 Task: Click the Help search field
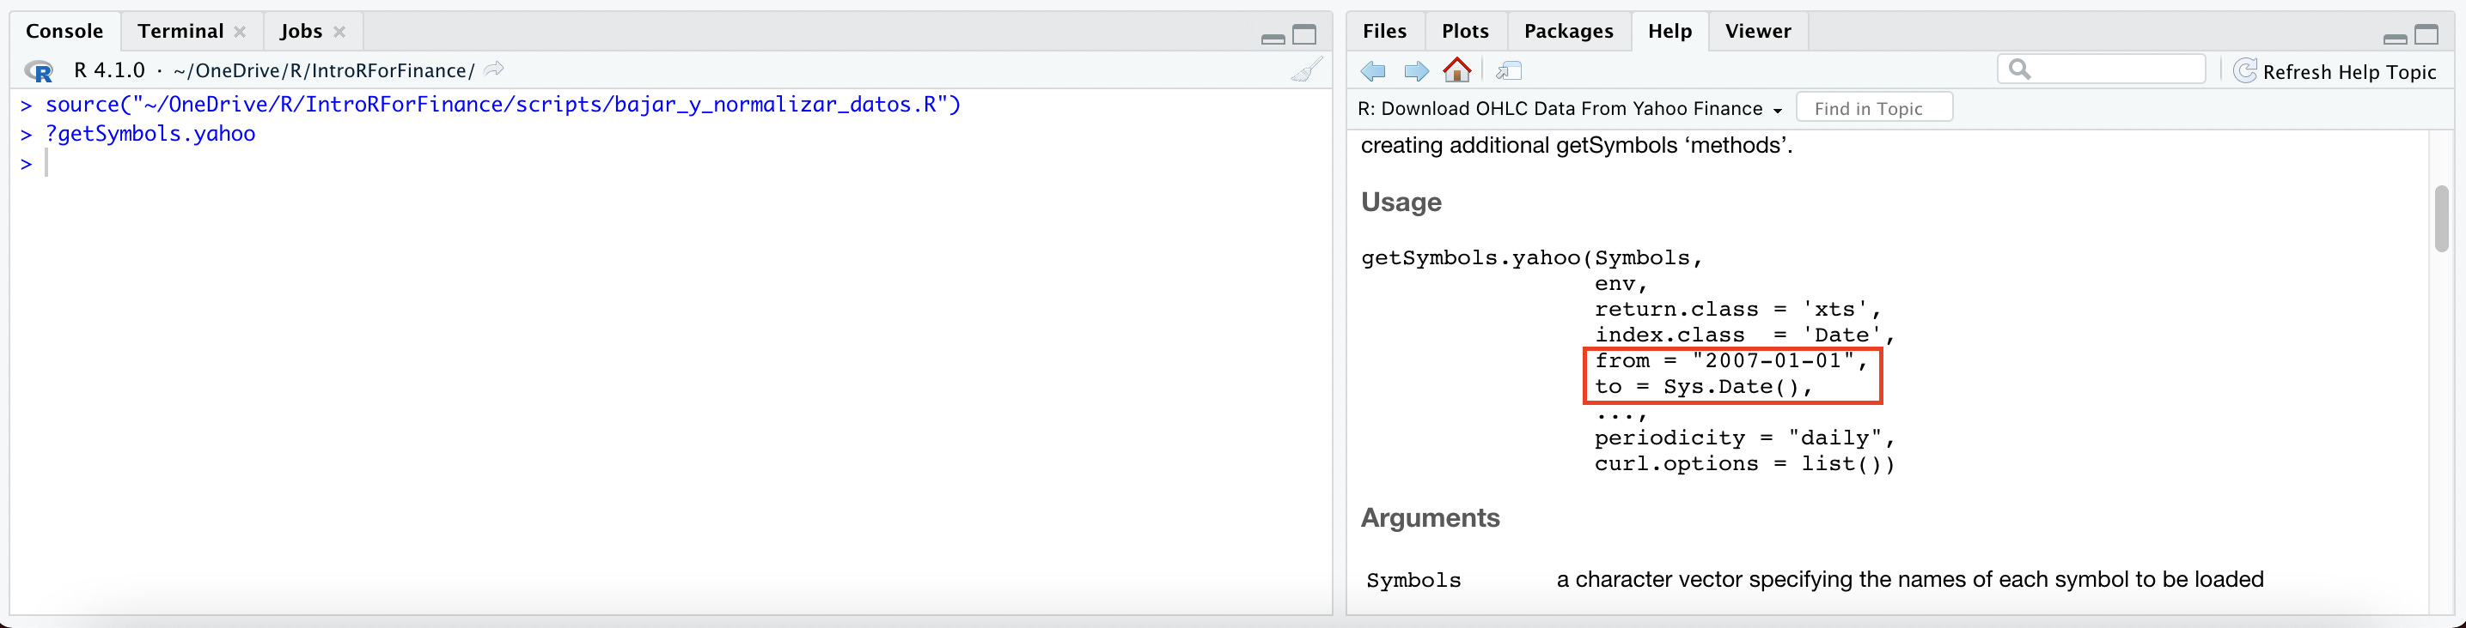click(x=2102, y=69)
